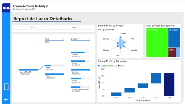
Task: Click the value 16,893,702.26
Action: point(25,74)
